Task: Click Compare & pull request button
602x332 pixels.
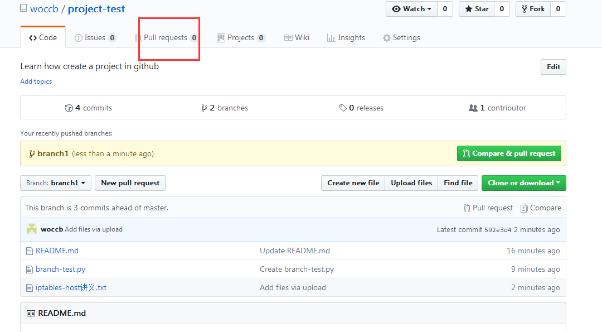Action: point(509,153)
